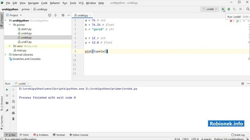Close the urok6.py editor tab

[90, 15]
